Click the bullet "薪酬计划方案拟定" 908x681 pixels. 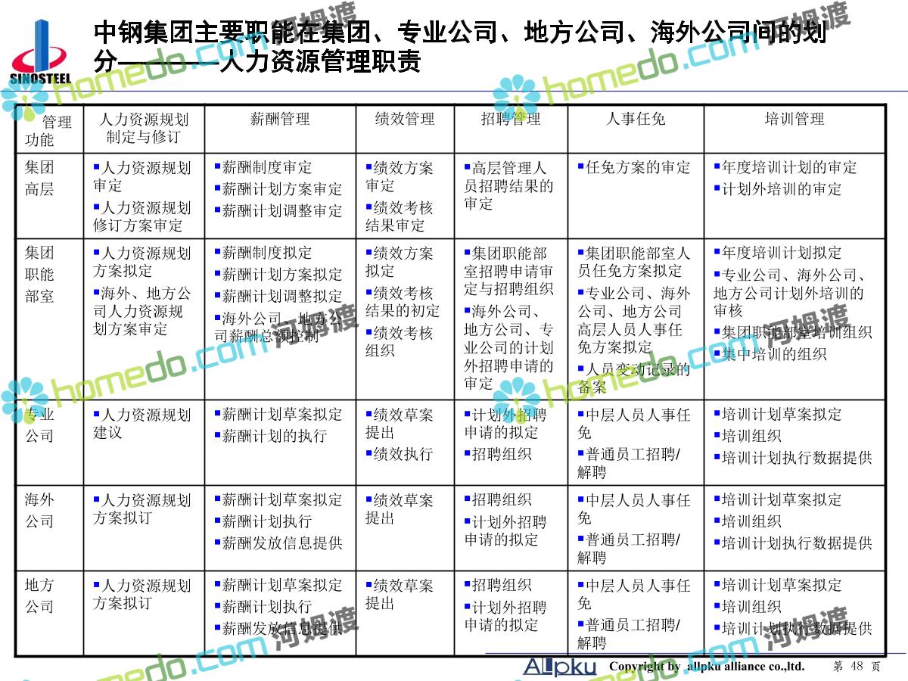pos(278,275)
